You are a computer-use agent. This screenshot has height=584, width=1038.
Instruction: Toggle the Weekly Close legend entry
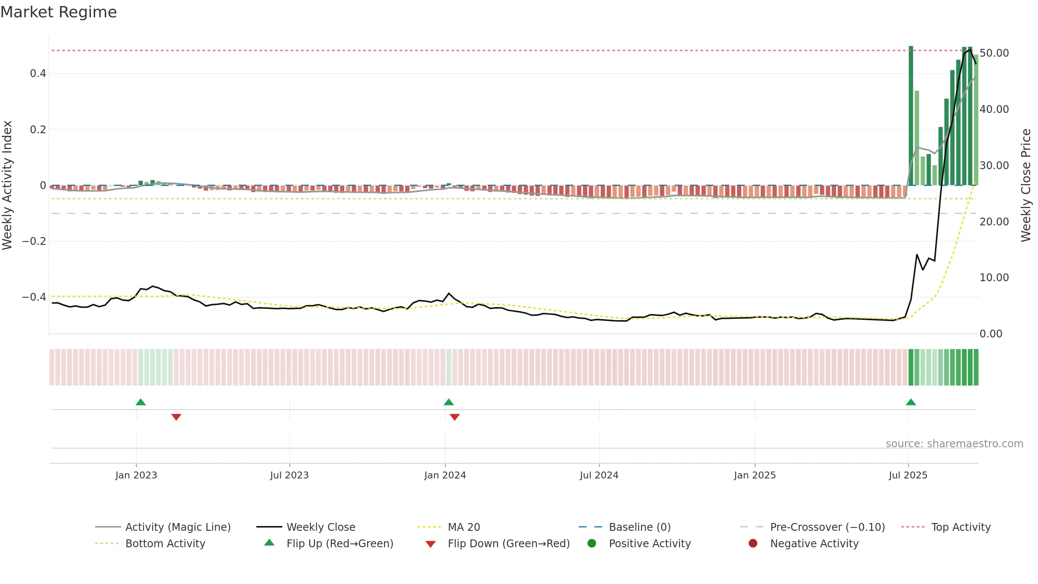pos(306,527)
